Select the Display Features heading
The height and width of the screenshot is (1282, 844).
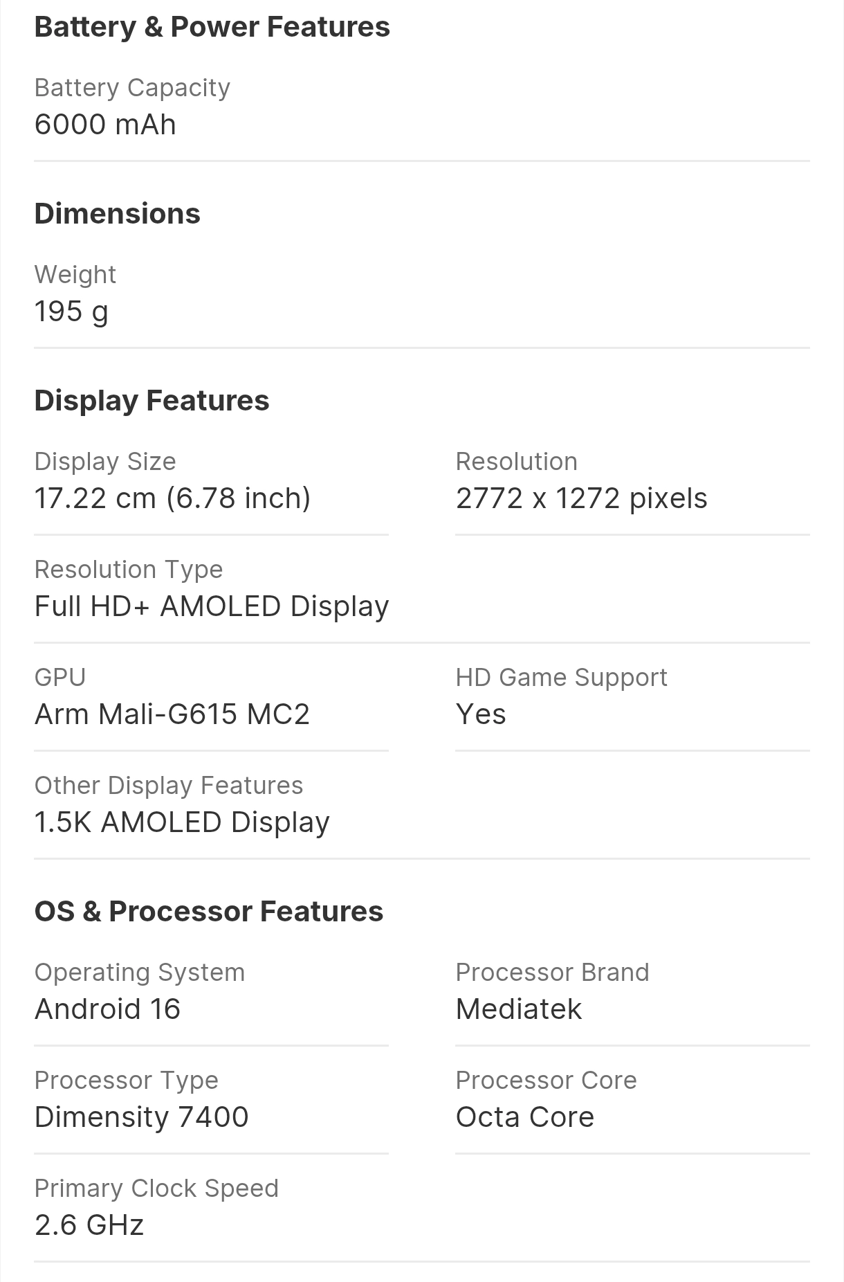[152, 401]
